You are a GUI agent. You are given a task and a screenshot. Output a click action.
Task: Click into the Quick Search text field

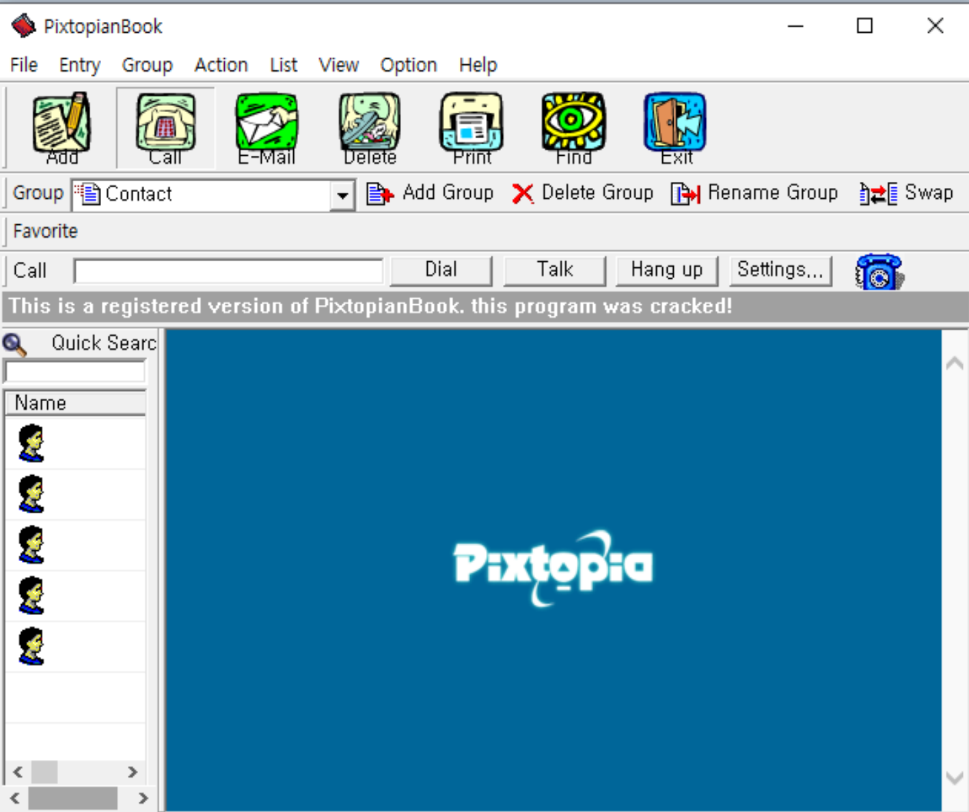click(75, 372)
